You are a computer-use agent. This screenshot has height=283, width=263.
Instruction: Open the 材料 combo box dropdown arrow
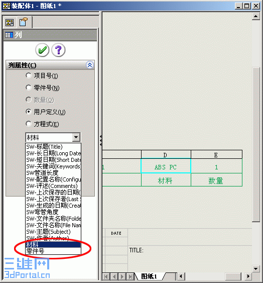pyautogui.click(x=76, y=138)
